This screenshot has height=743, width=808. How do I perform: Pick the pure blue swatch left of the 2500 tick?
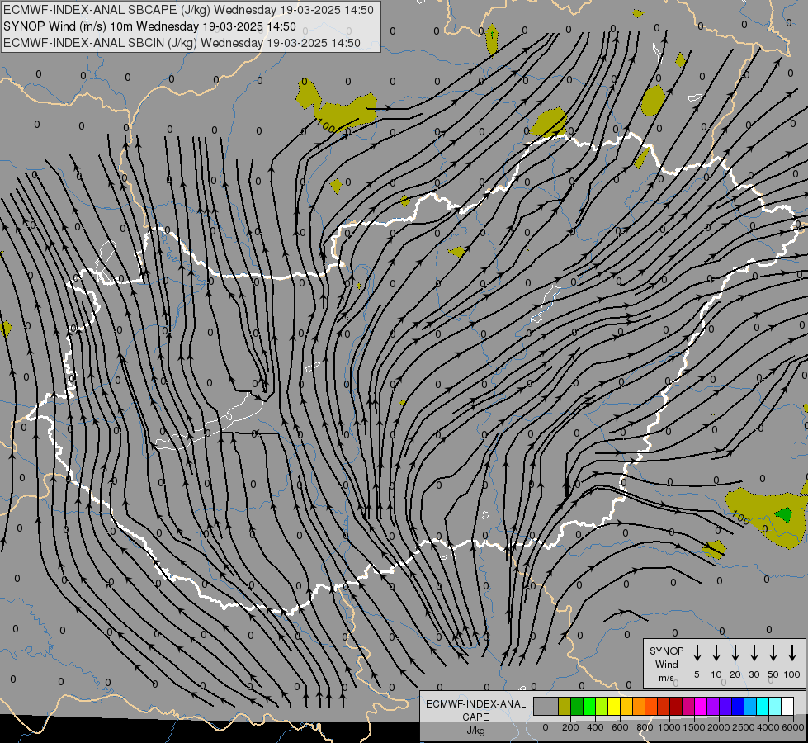[x=738, y=706]
